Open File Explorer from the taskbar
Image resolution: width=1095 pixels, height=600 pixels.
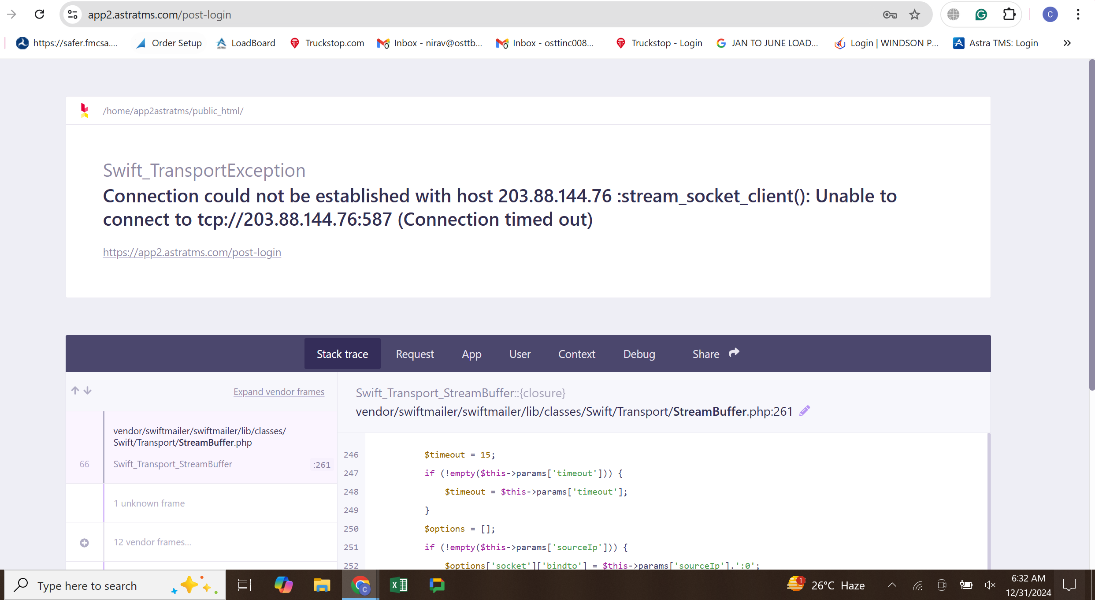(x=322, y=585)
